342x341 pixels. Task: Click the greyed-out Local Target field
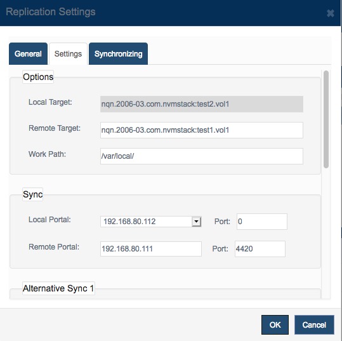pyautogui.click(x=202, y=104)
